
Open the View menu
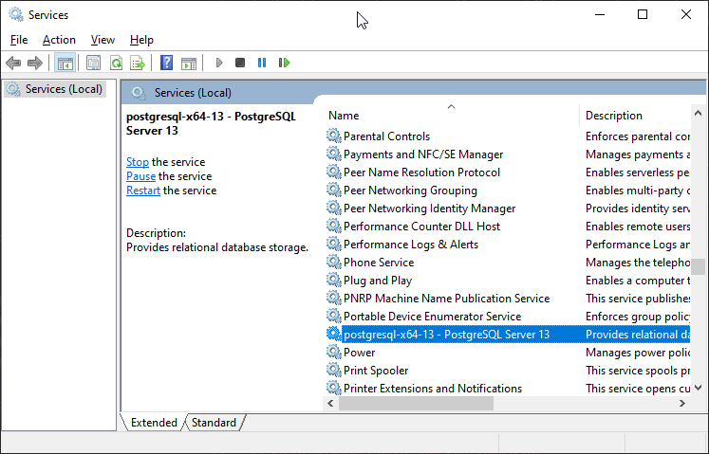pyautogui.click(x=103, y=40)
